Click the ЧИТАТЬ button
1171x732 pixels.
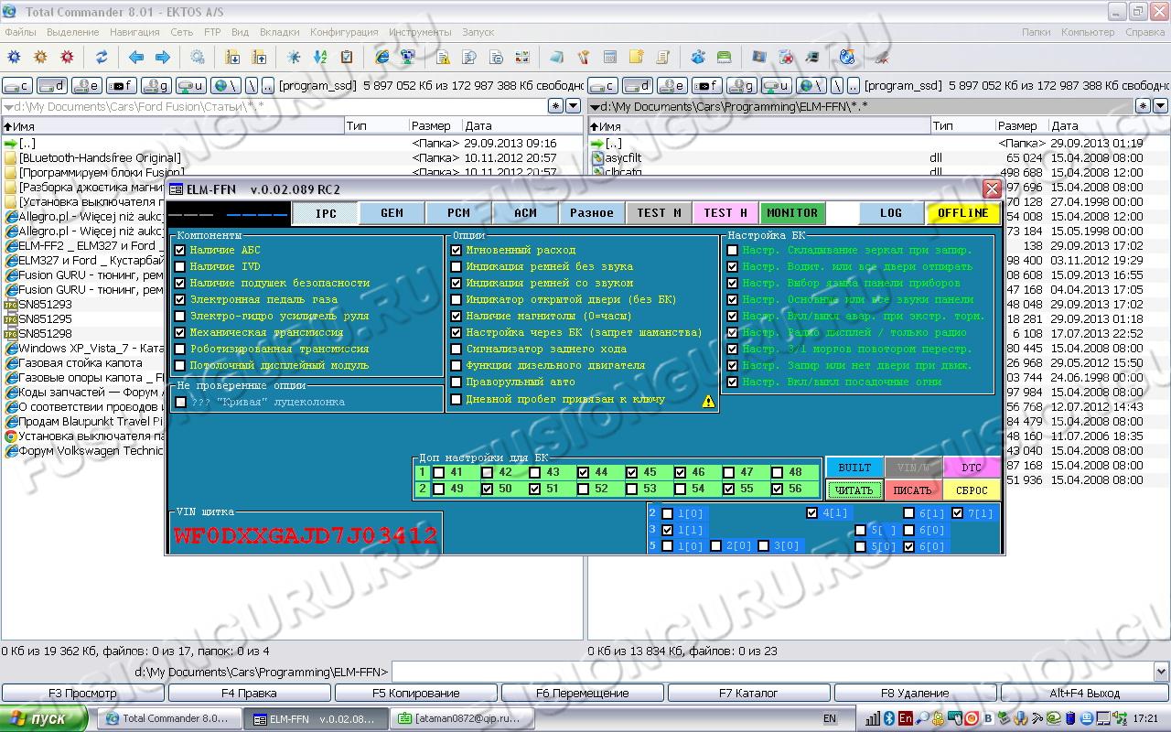tap(854, 490)
